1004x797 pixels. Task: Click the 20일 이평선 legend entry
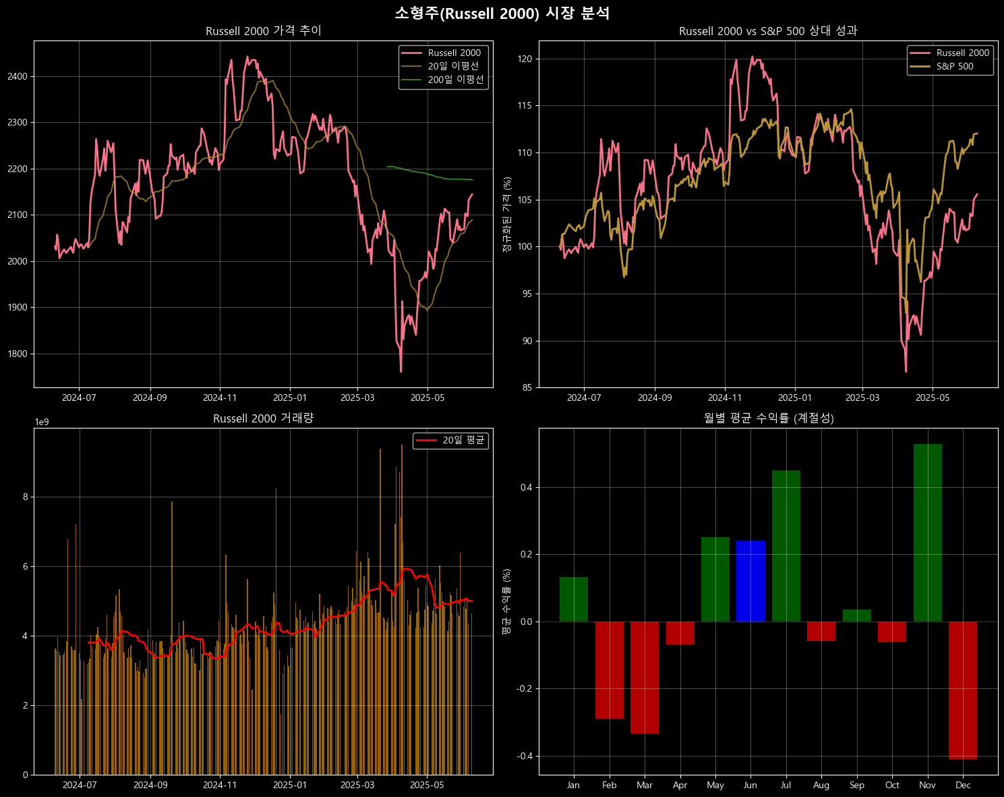453,66
